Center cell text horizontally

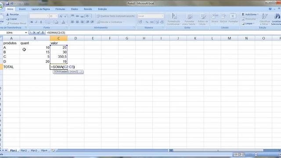click(x=77, y=22)
